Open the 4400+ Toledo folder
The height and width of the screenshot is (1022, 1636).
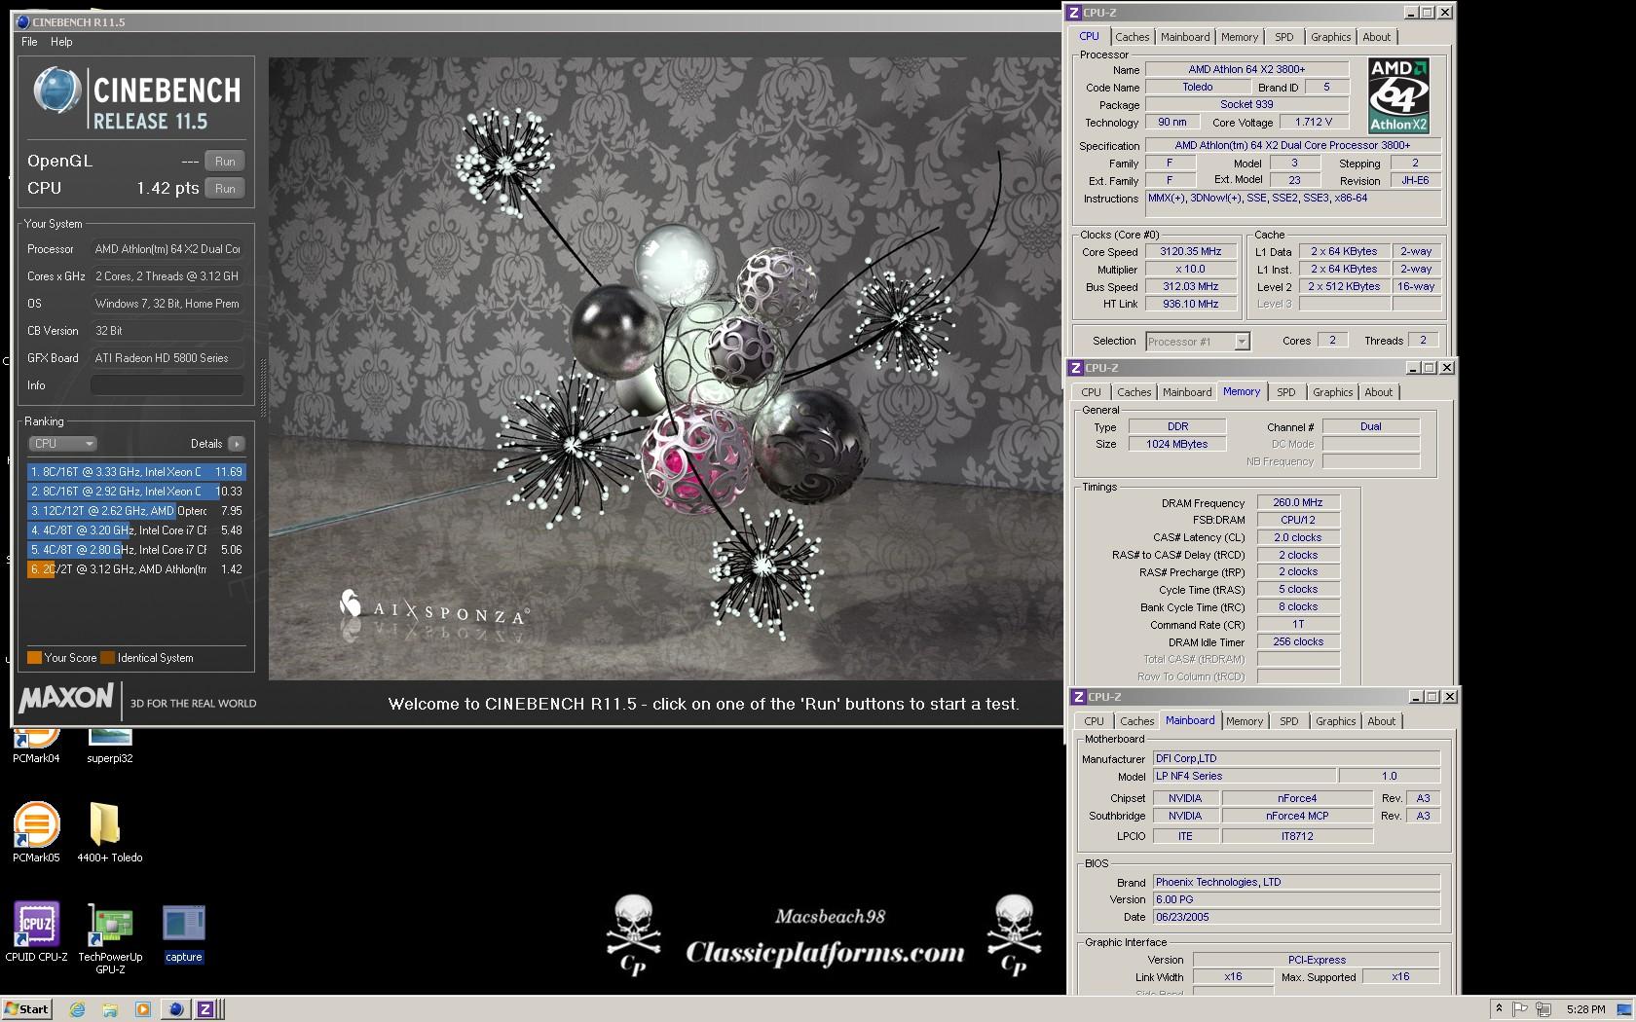[x=109, y=832]
